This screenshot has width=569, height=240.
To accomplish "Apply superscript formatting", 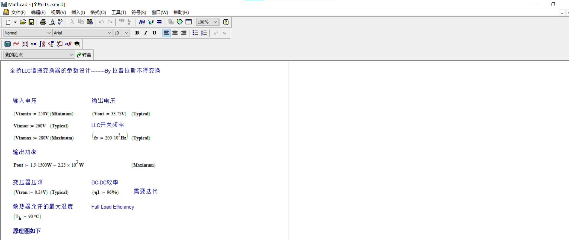I will (x=216, y=33).
